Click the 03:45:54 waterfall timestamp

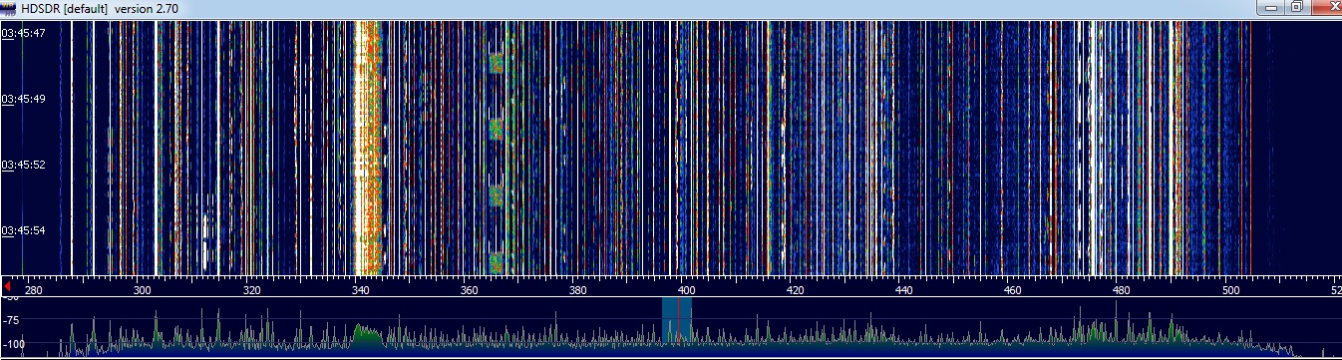[24, 230]
